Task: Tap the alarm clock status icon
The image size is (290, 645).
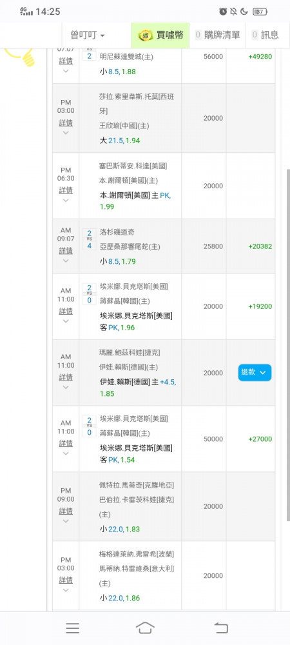Action: coord(223,12)
